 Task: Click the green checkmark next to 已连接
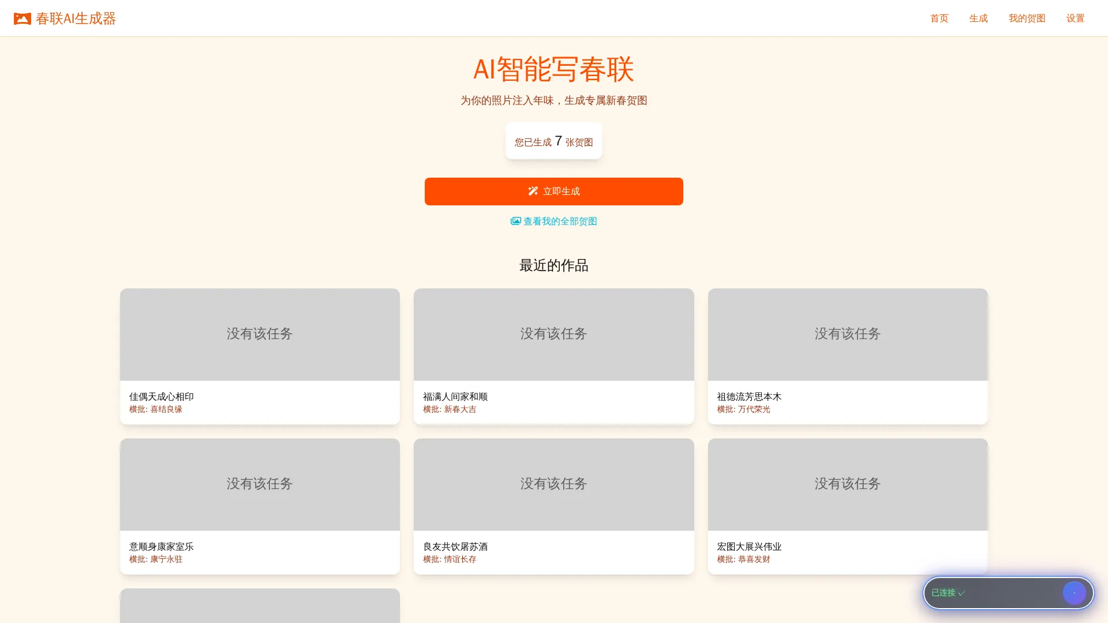click(x=961, y=592)
